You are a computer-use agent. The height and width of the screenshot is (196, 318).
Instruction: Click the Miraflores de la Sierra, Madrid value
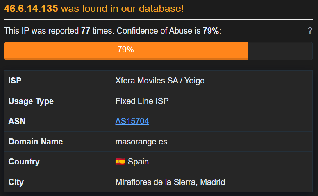(x=170, y=182)
